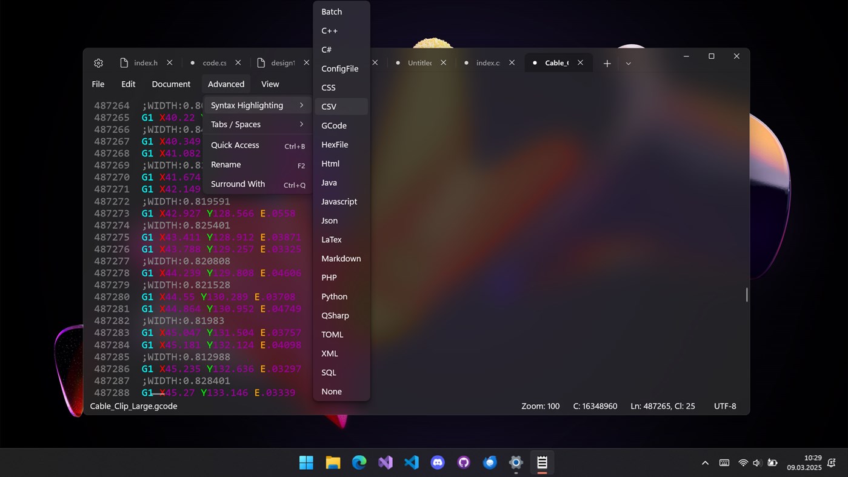The image size is (848, 477).
Task: Select Rename in the Advanced menu
Action: click(x=257, y=165)
